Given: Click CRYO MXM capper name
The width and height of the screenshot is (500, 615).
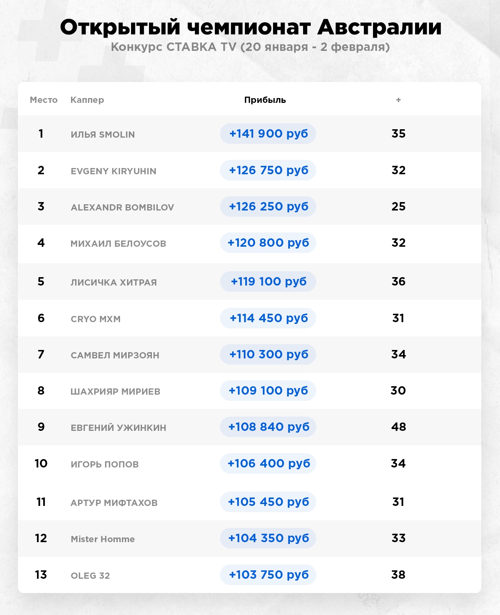Looking at the screenshot, I should [x=96, y=319].
